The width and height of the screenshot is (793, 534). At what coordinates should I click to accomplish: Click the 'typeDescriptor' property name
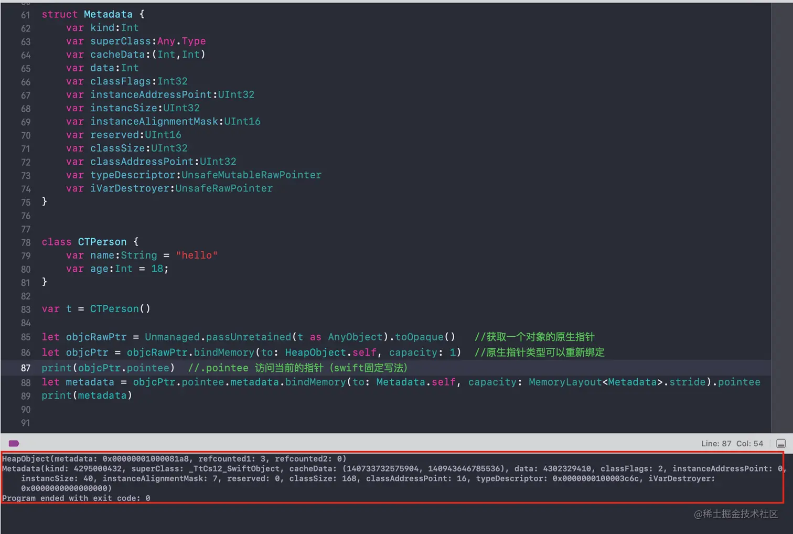[133, 175]
